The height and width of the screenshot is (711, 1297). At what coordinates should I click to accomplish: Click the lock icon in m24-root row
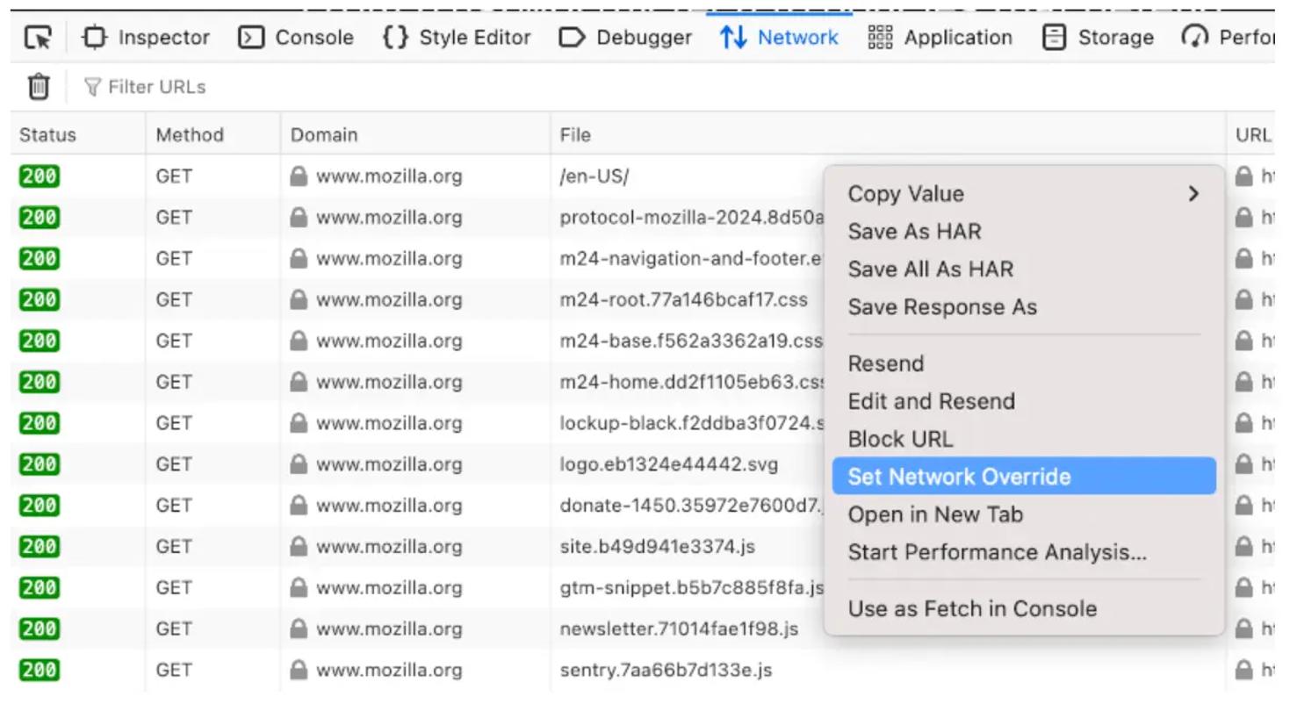point(299,300)
